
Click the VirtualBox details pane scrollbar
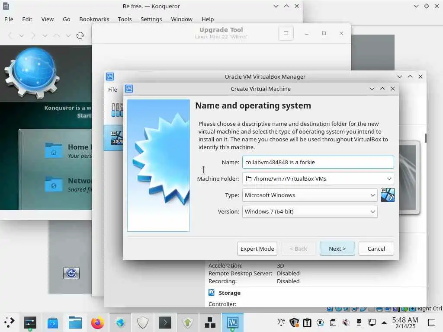(426, 138)
